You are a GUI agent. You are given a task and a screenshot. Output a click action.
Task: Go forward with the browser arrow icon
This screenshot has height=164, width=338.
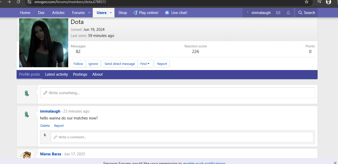point(9,2)
